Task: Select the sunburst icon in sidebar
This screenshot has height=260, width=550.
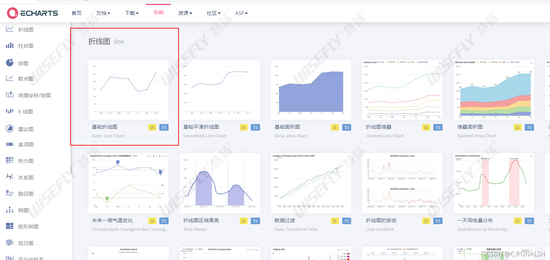Action: click(x=10, y=242)
